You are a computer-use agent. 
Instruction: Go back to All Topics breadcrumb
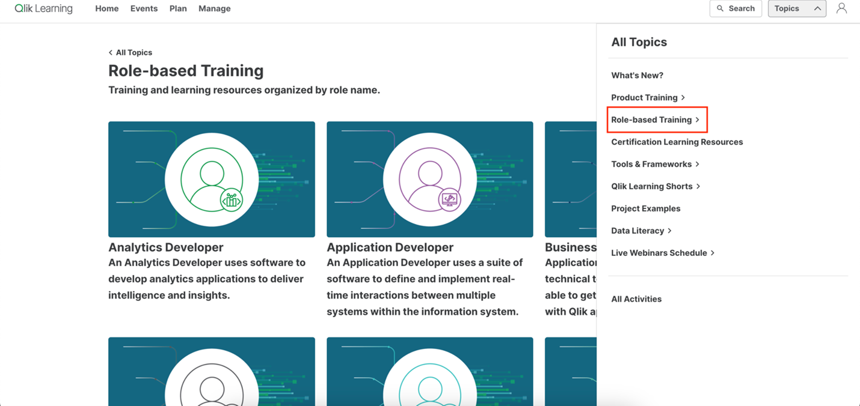(x=131, y=52)
